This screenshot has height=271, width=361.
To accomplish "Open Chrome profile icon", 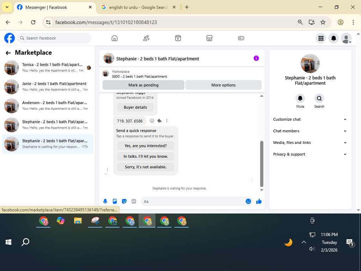I will point(341,22).
